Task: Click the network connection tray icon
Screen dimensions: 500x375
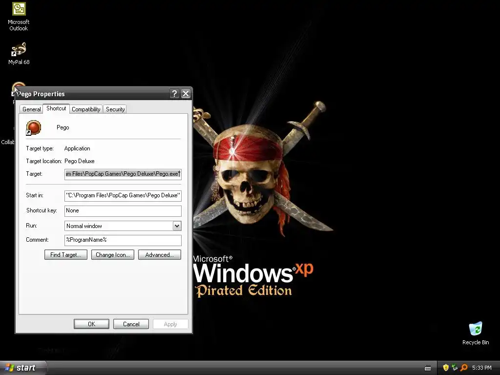Action: tap(455, 368)
